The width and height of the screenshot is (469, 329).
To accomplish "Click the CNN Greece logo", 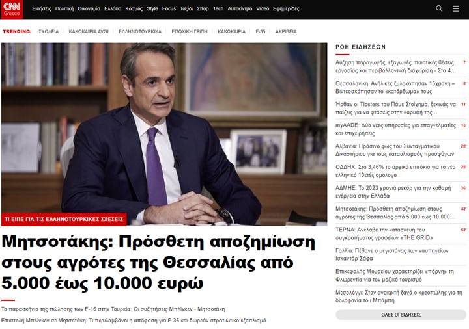I will pyautogui.click(x=12, y=9).
